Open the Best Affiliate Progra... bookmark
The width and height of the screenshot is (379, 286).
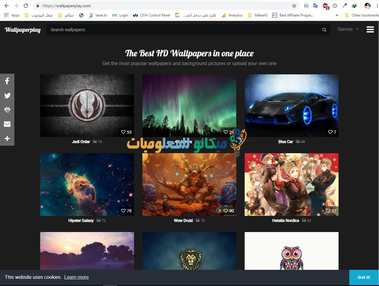click(x=293, y=15)
